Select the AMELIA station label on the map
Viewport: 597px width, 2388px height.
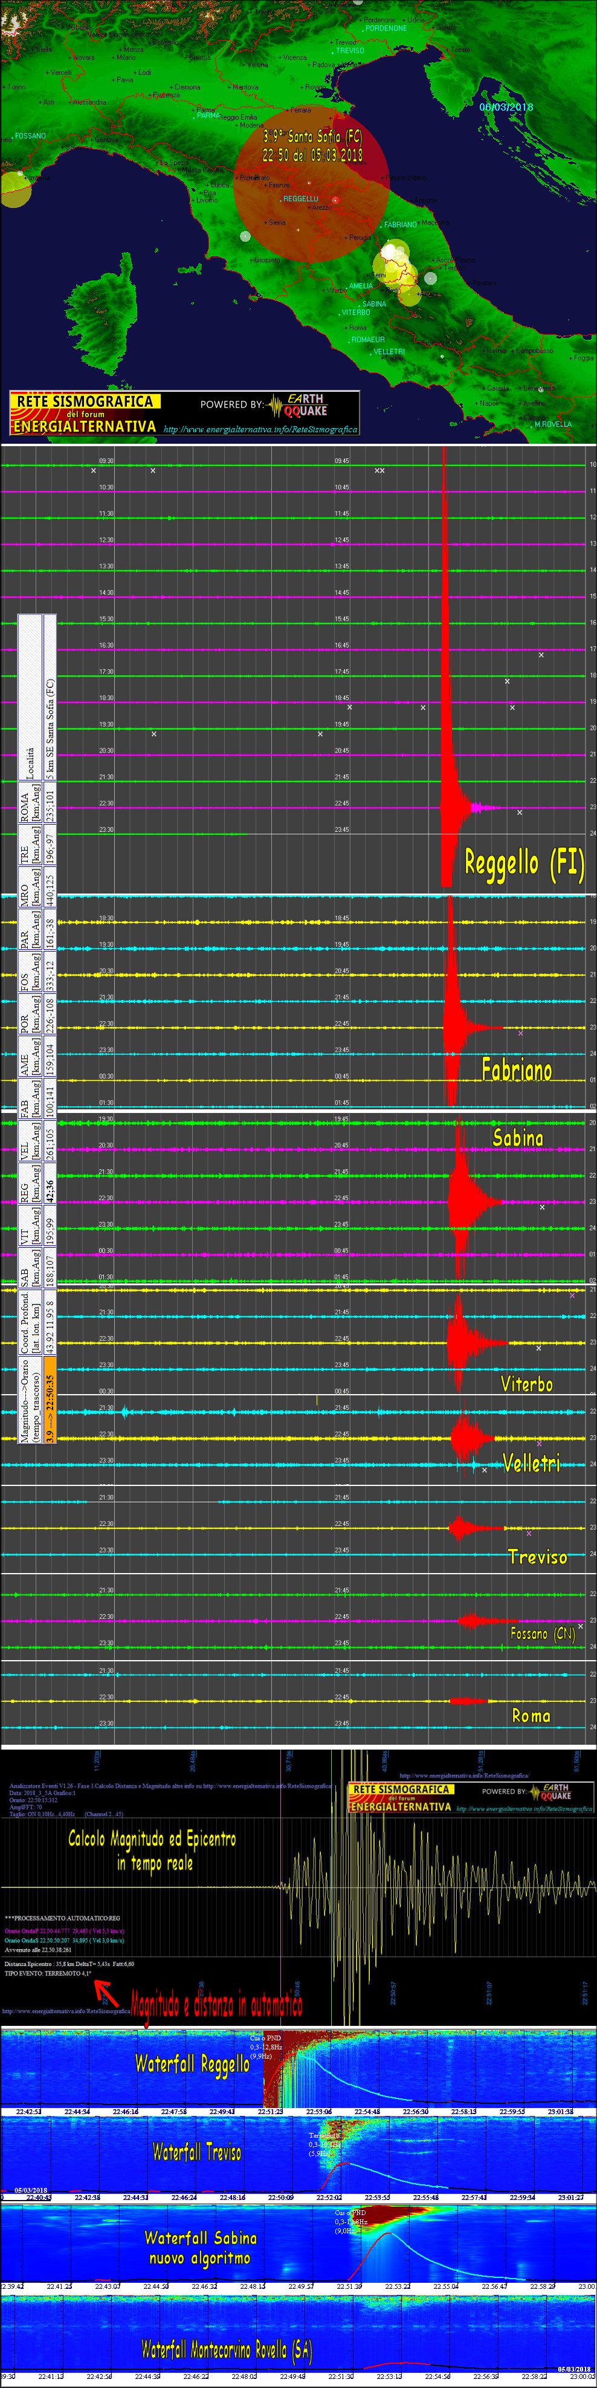[x=361, y=285]
